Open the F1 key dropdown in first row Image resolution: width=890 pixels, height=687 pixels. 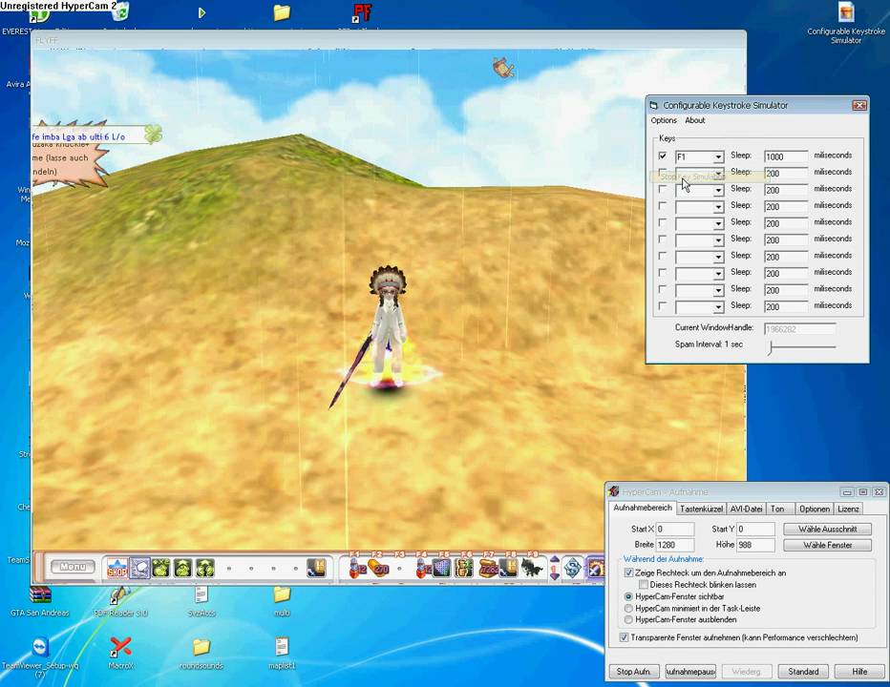[718, 156]
